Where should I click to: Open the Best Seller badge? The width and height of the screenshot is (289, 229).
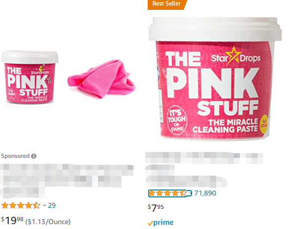(167, 4)
